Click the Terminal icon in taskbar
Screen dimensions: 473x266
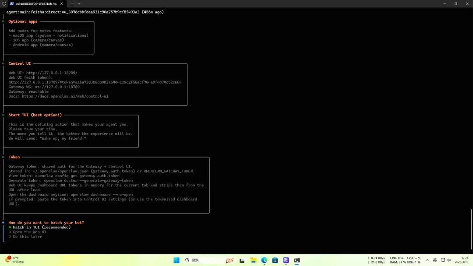point(297,260)
